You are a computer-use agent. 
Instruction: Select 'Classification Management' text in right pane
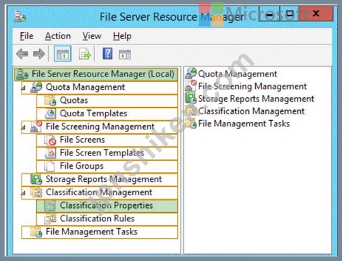(251, 111)
